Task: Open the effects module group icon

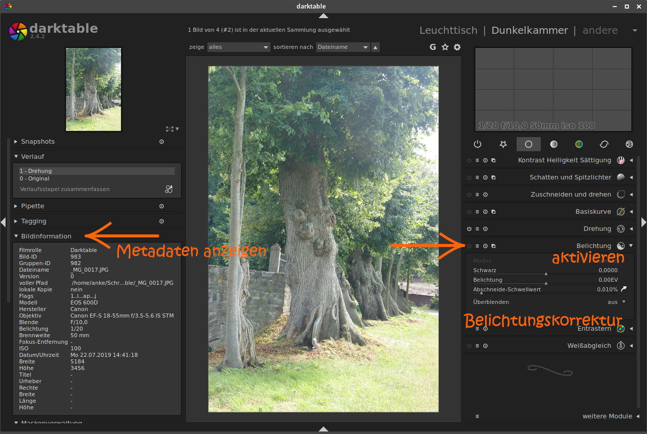Action: [x=629, y=144]
